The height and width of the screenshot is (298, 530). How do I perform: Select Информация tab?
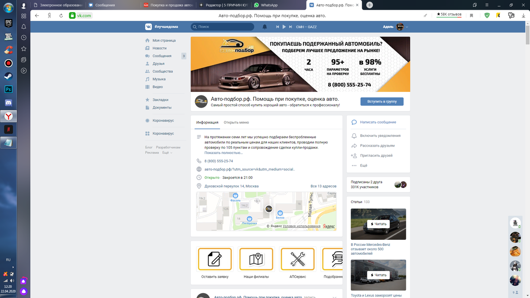coord(208,122)
